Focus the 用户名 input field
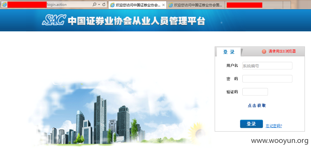Viewport: 311px width, 149px height. (x=267, y=66)
